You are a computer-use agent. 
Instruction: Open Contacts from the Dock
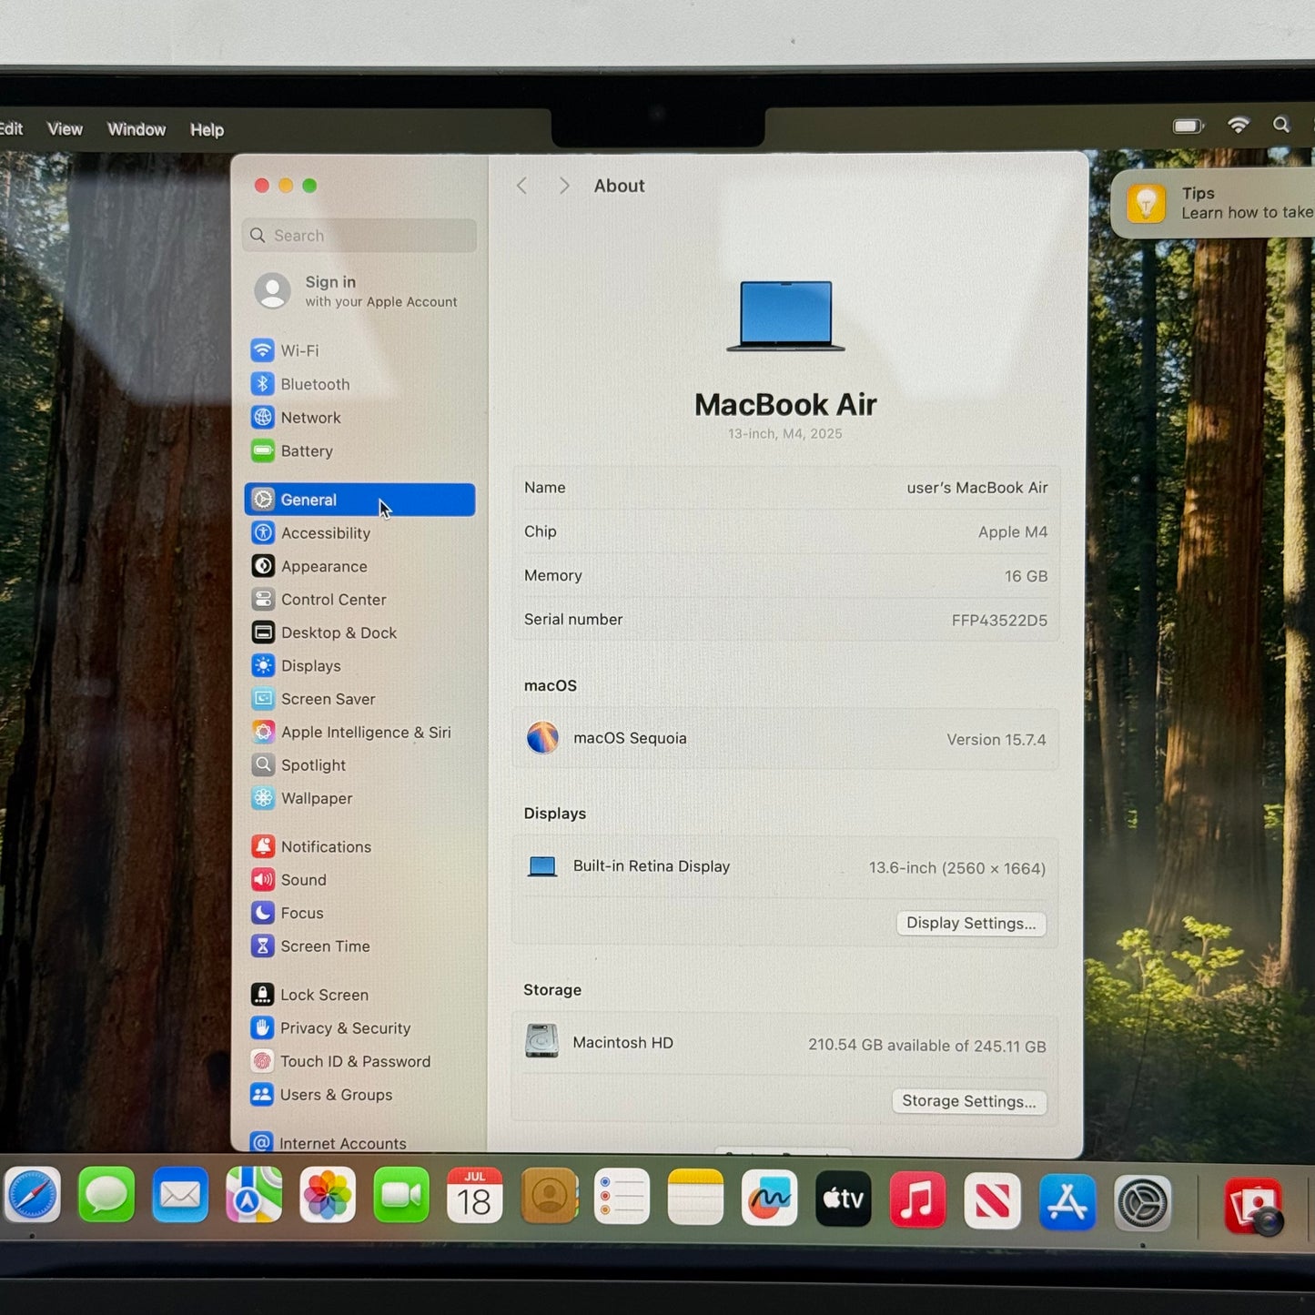click(x=550, y=1196)
